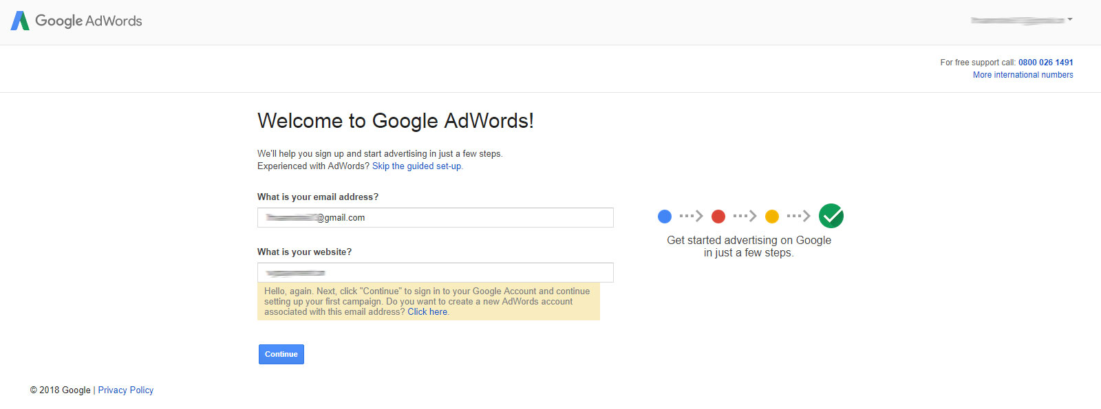Open the account dropdown in the header
Viewport: 1101px width, 409px height.
coord(1021,20)
